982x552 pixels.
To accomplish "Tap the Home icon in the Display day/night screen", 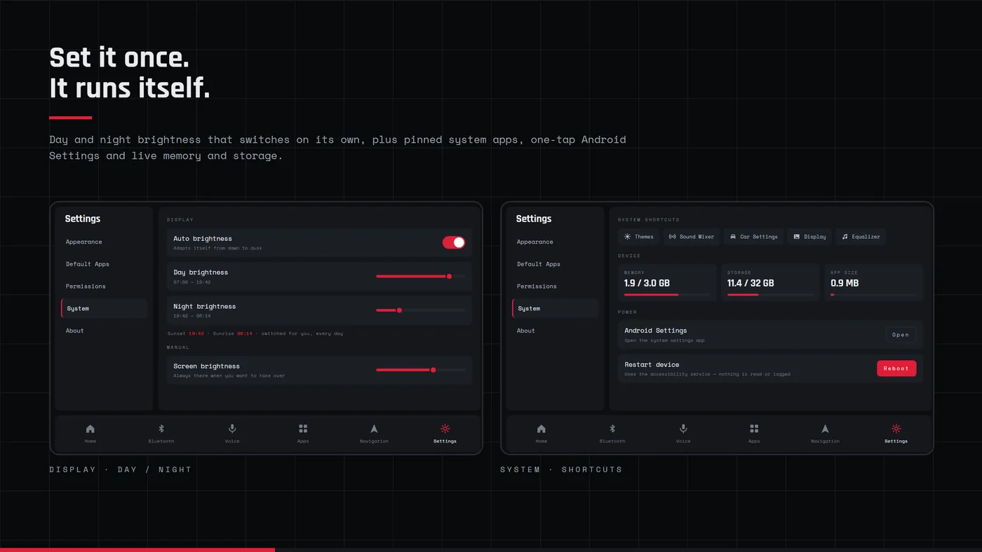I will pos(90,429).
